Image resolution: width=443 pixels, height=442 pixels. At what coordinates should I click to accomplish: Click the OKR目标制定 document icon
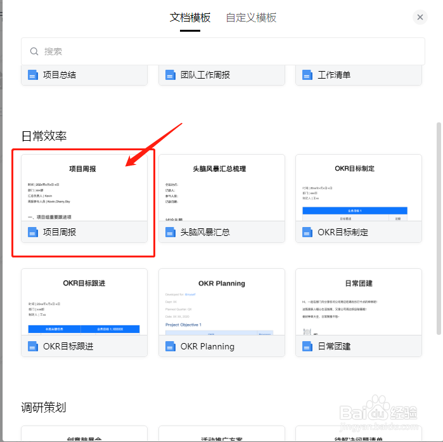coord(307,232)
